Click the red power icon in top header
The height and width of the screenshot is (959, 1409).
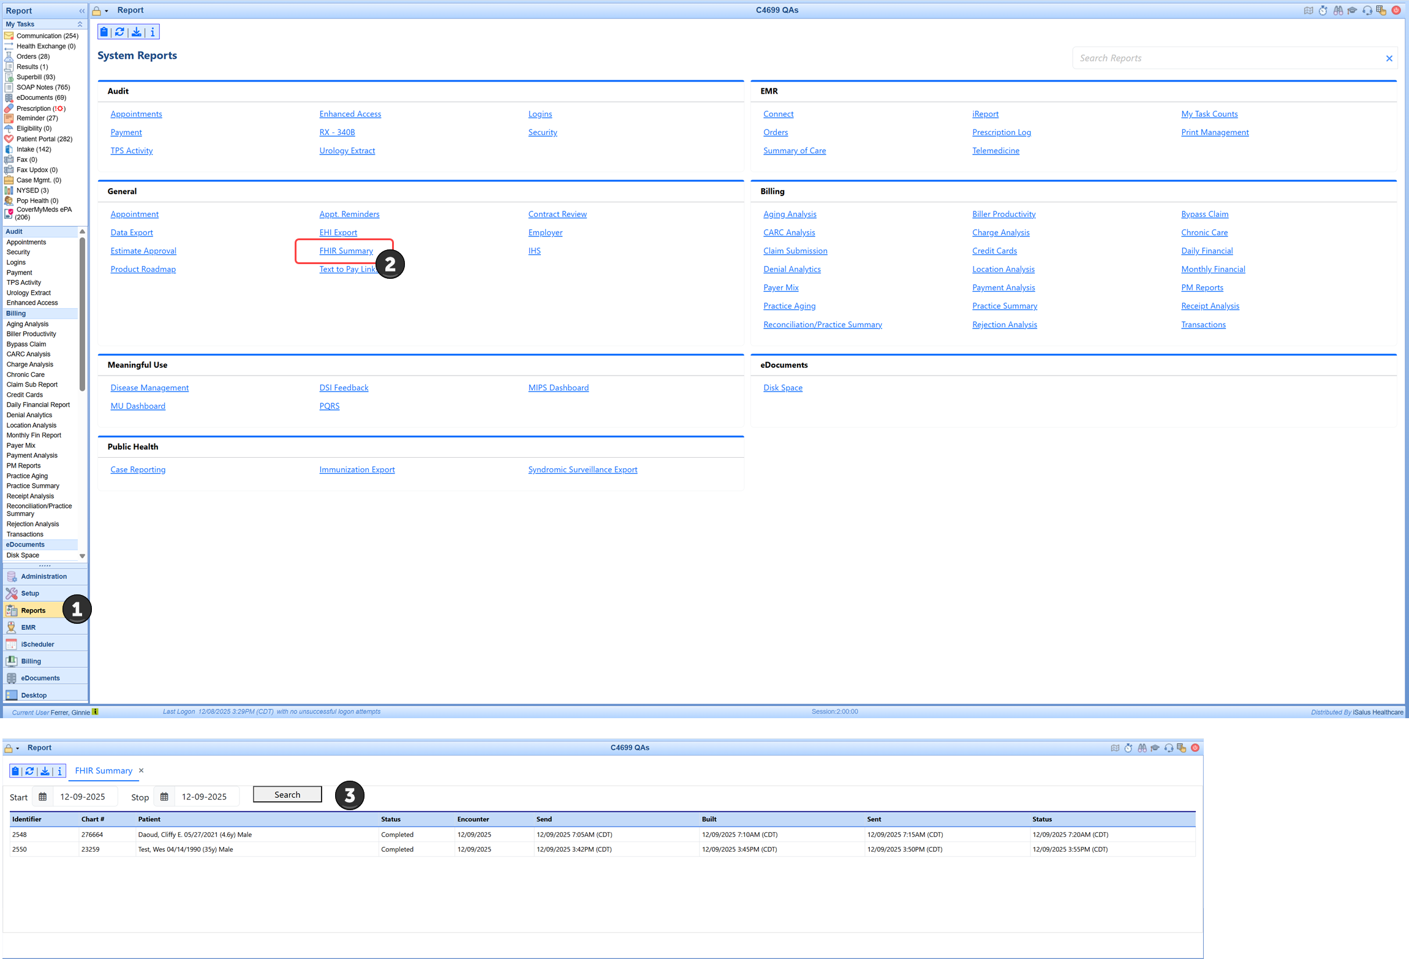tap(1396, 10)
